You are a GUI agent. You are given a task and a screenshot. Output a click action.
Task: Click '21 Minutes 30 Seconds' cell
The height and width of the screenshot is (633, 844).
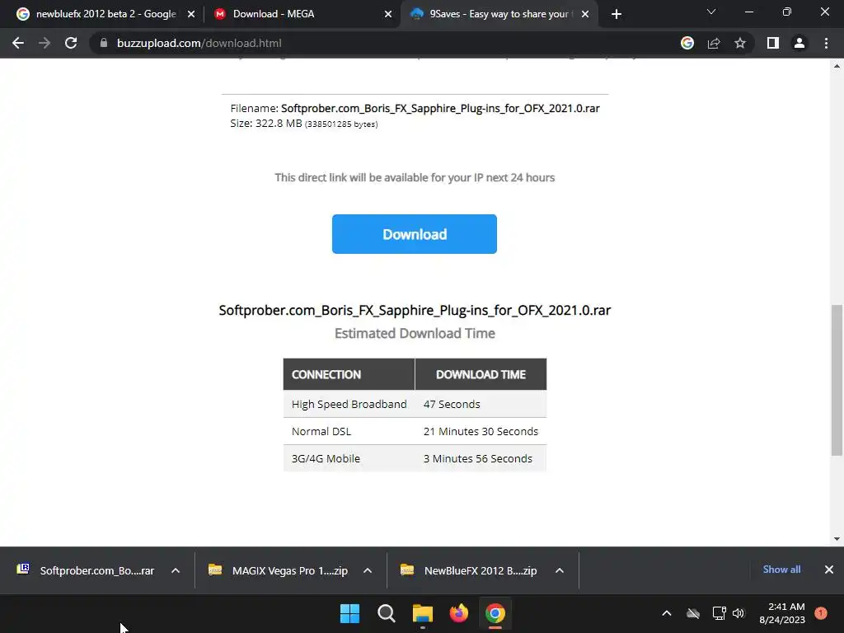481,431
